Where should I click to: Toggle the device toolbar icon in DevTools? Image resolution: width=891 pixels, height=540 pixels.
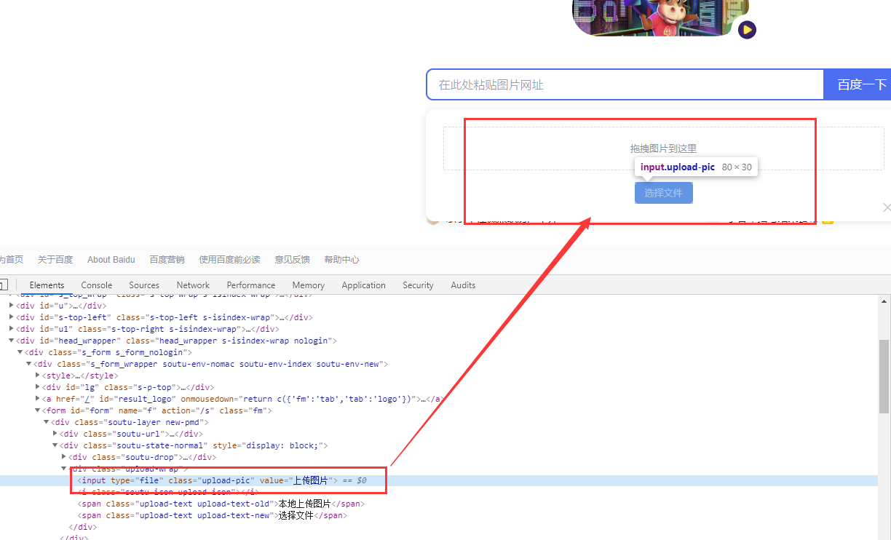(4, 285)
